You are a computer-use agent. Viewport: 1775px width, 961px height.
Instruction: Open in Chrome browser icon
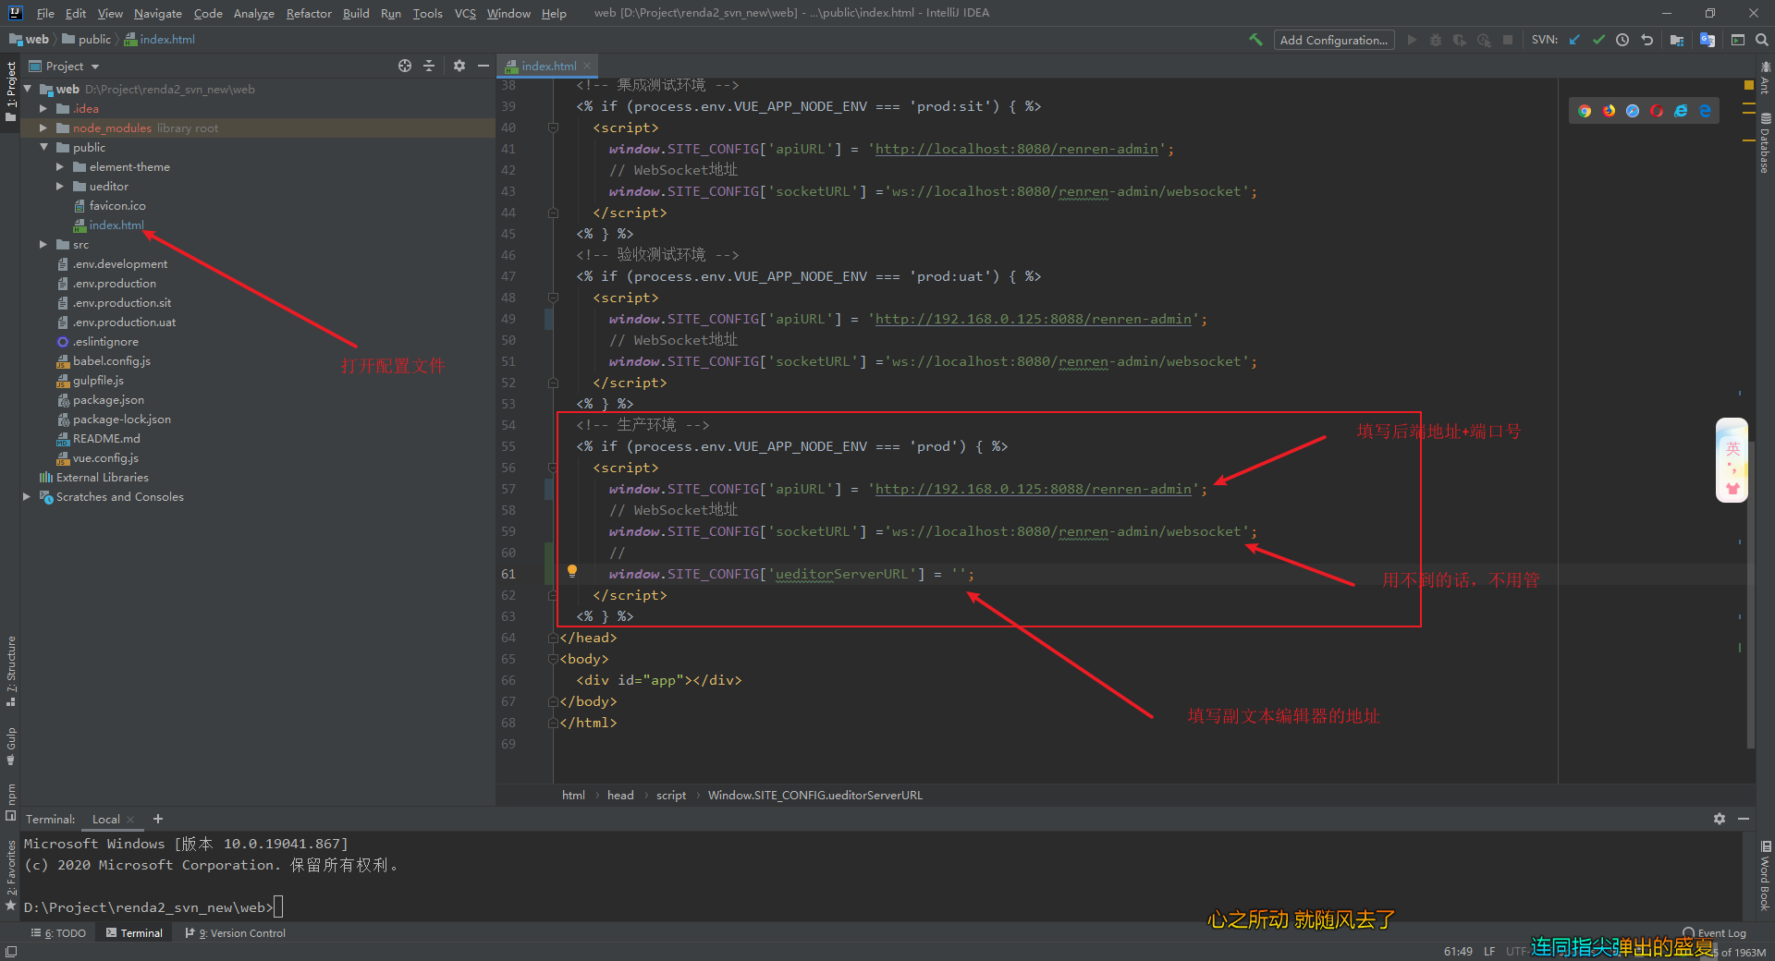[1585, 111]
